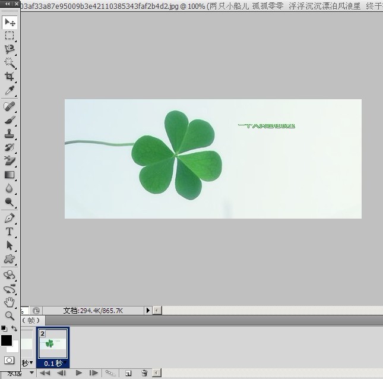Select the Move tool
383x379 pixels.
tap(10, 23)
